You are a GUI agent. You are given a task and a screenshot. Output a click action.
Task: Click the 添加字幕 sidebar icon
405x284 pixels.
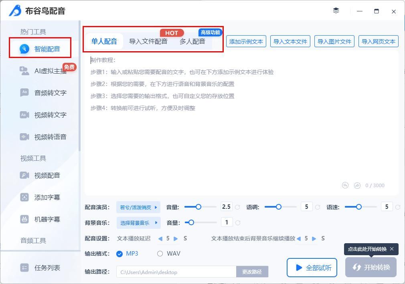point(24,198)
